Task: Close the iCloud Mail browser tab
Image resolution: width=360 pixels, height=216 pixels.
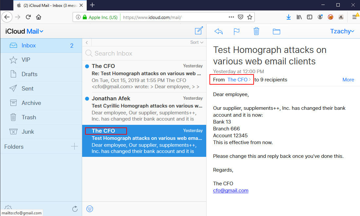Action: (81, 5)
